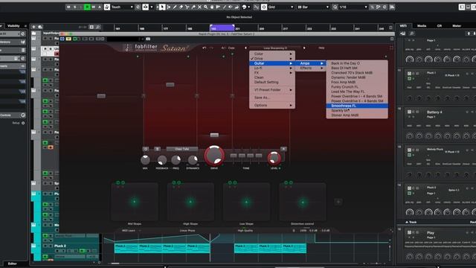This screenshot has width=476, height=268.
Task: Add a new modulation source plus
Action: point(338,202)
